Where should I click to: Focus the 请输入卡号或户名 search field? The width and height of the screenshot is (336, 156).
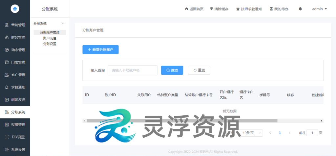click(133, 70)
